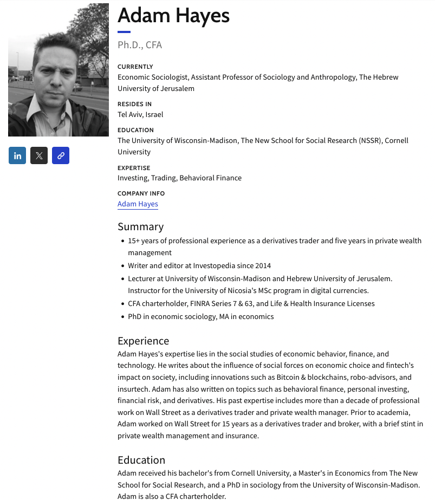435x500 pixels.
Task: Click the Education section heading at bottom
Action: coord(141,460)
